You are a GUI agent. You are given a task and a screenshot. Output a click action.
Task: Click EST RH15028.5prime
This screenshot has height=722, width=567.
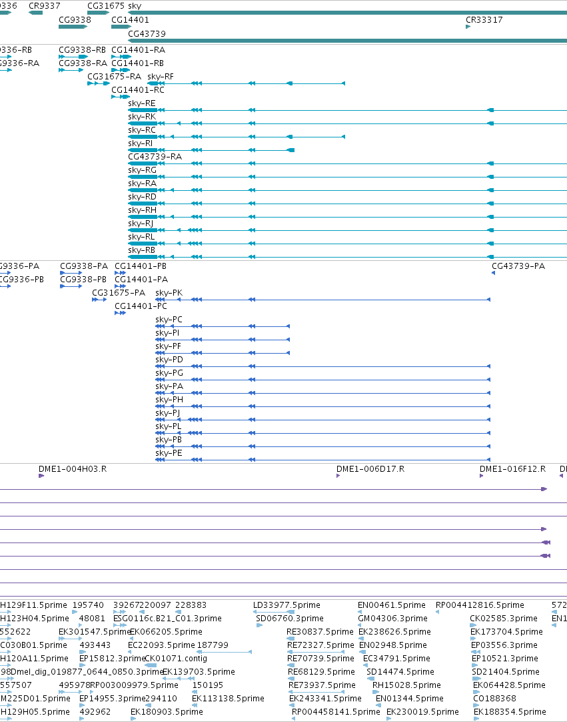coord(406,685)
